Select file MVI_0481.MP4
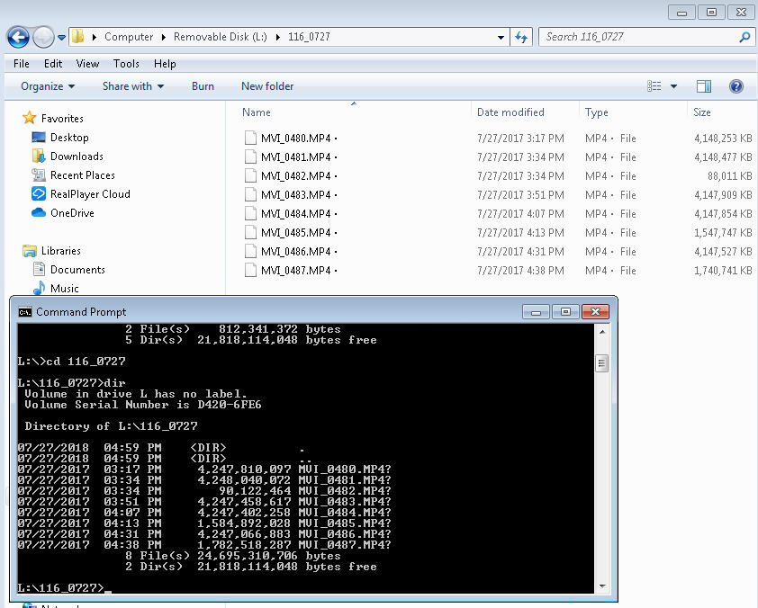 pyautogui.click(x=296, y=157)
